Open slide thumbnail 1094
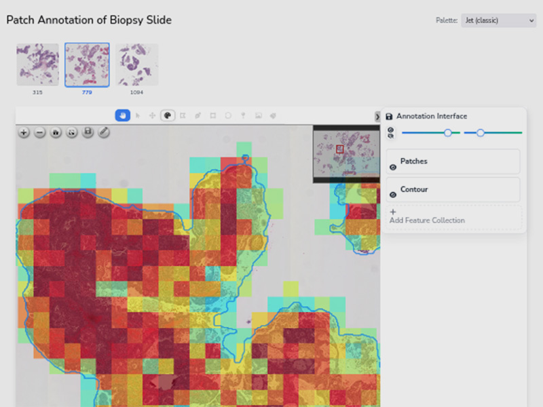The height and width of the screenshot is (407, 543). tap(136, 65)
